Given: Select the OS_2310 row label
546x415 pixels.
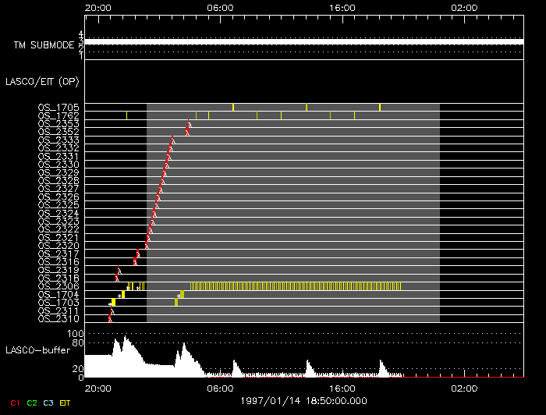Looking at the screenshot, I should click(58, 318).
